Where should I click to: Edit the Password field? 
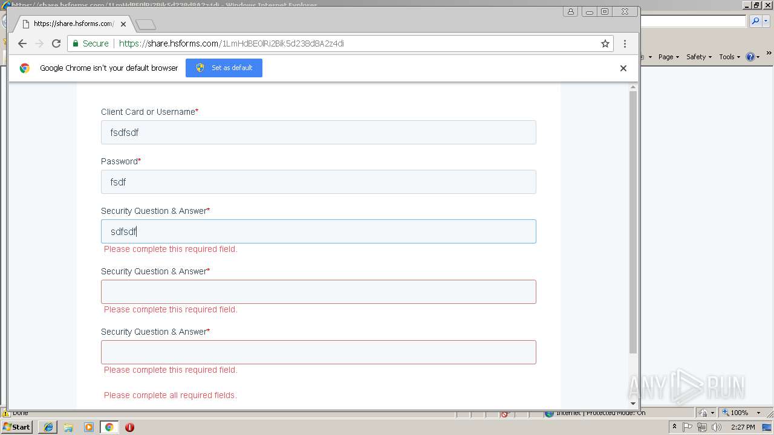click(318, 182)
